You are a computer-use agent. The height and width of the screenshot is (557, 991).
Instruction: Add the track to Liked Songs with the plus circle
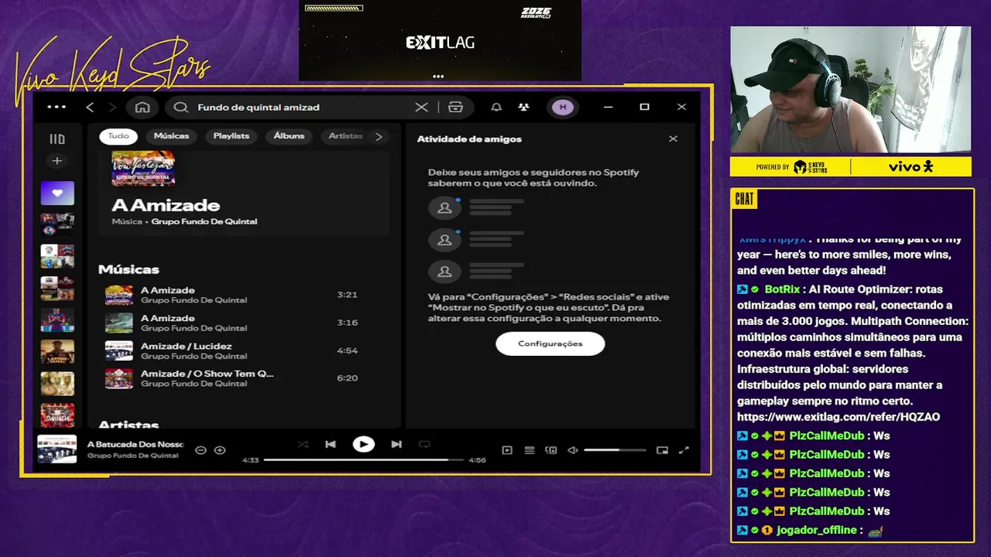click(x=220, y=450)
